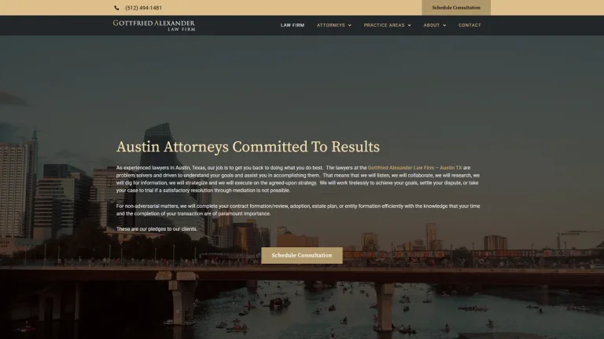Navigate to Contact page
This screenshot has height=339, width=604.
tap(470, 25)
